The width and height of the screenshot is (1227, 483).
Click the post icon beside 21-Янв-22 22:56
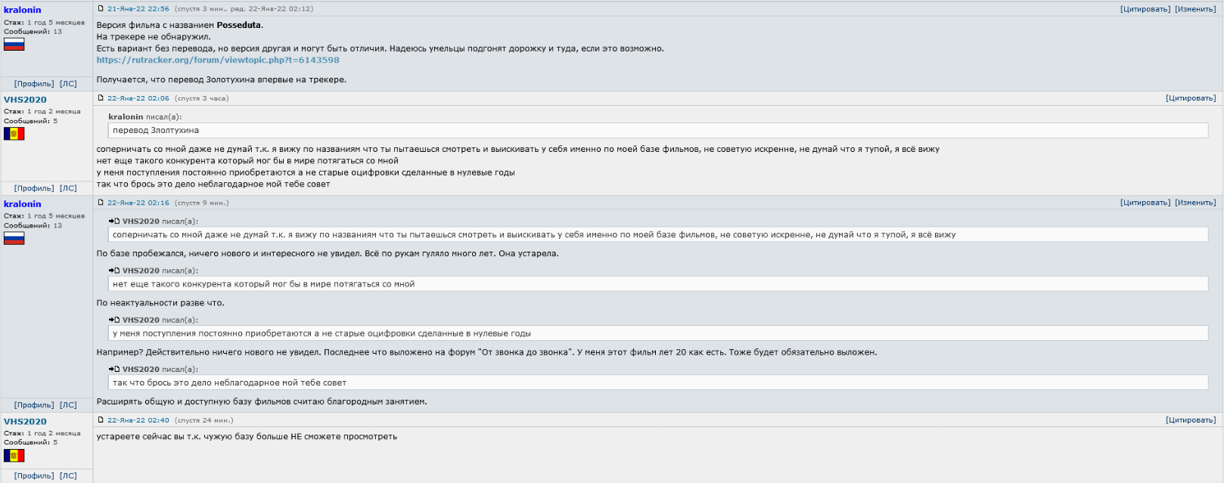(101, 9)
